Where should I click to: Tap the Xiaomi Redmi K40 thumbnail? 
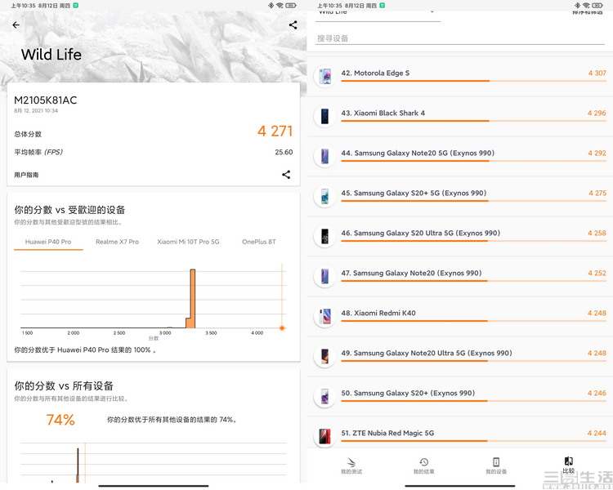[x=324, y=316]
